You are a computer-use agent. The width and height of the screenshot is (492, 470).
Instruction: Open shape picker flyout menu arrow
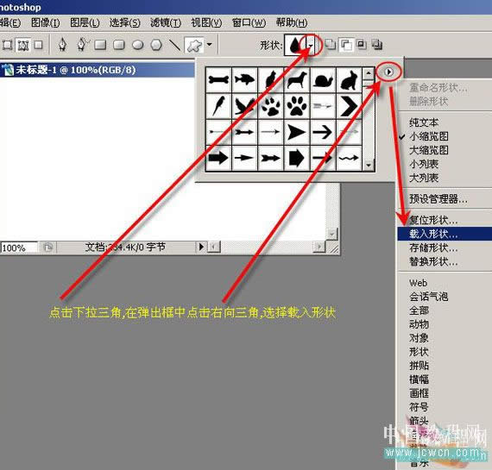[x=388, y=72]
